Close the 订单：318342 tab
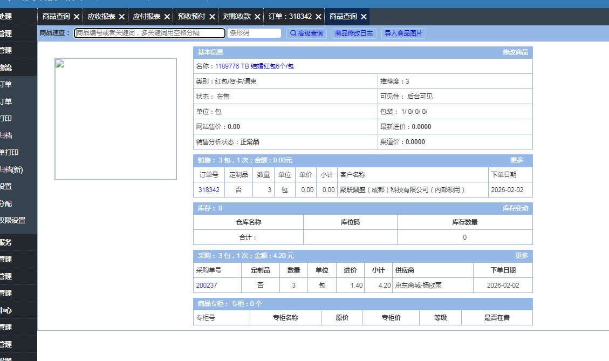 click(318, 17)
